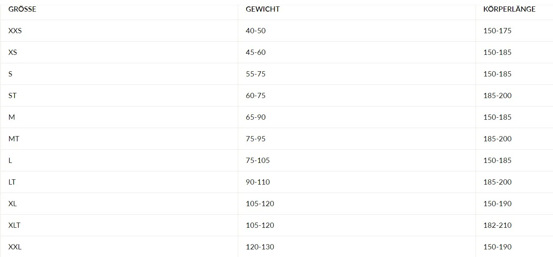Click the GRÖSSE column header
553x257 pixels.
(22, 9)
